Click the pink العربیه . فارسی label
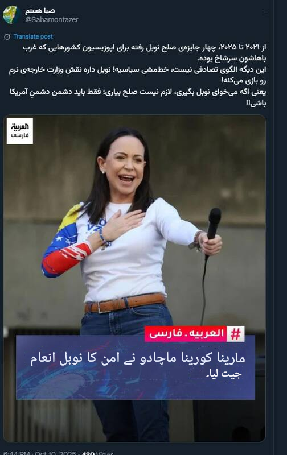This screenshot has width=287, height=455. click(x=186, y=334)
